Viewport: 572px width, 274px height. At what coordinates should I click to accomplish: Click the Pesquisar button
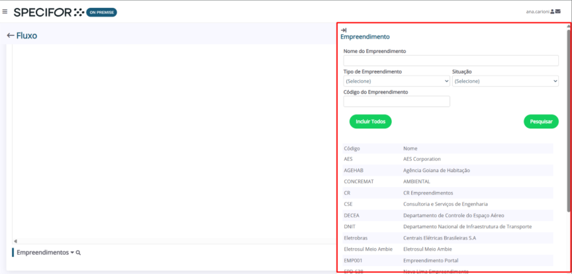click(x=541, y=122)
